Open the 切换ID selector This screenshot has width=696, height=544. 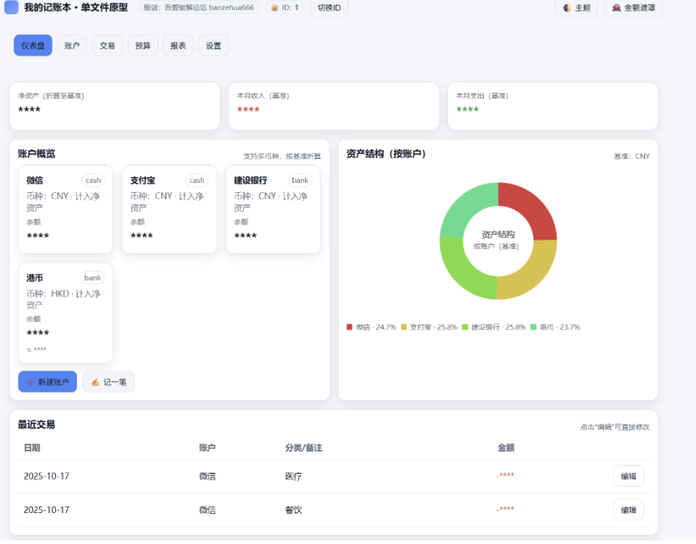point(329,8)
